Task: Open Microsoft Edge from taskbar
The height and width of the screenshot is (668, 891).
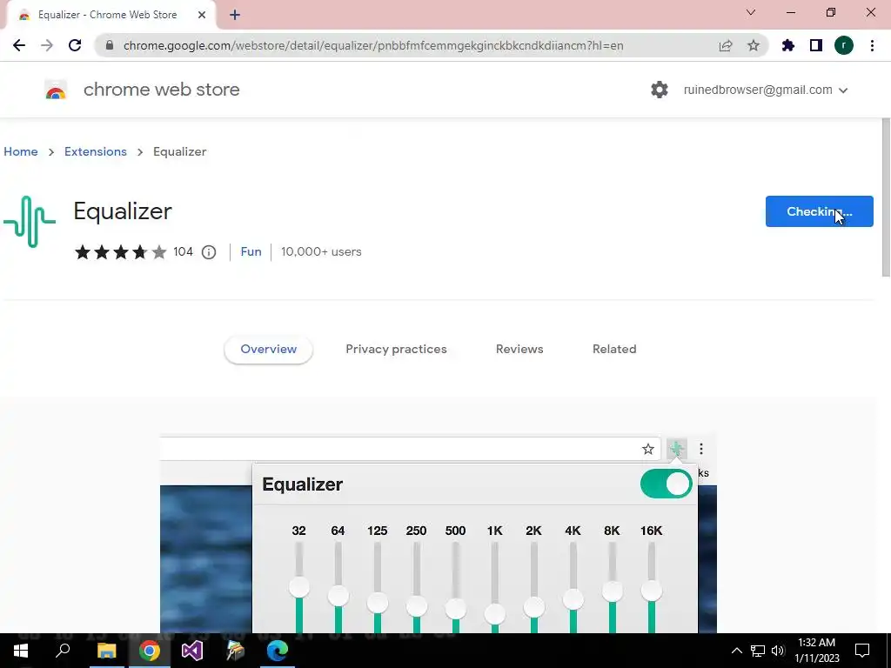Action: 278,651
